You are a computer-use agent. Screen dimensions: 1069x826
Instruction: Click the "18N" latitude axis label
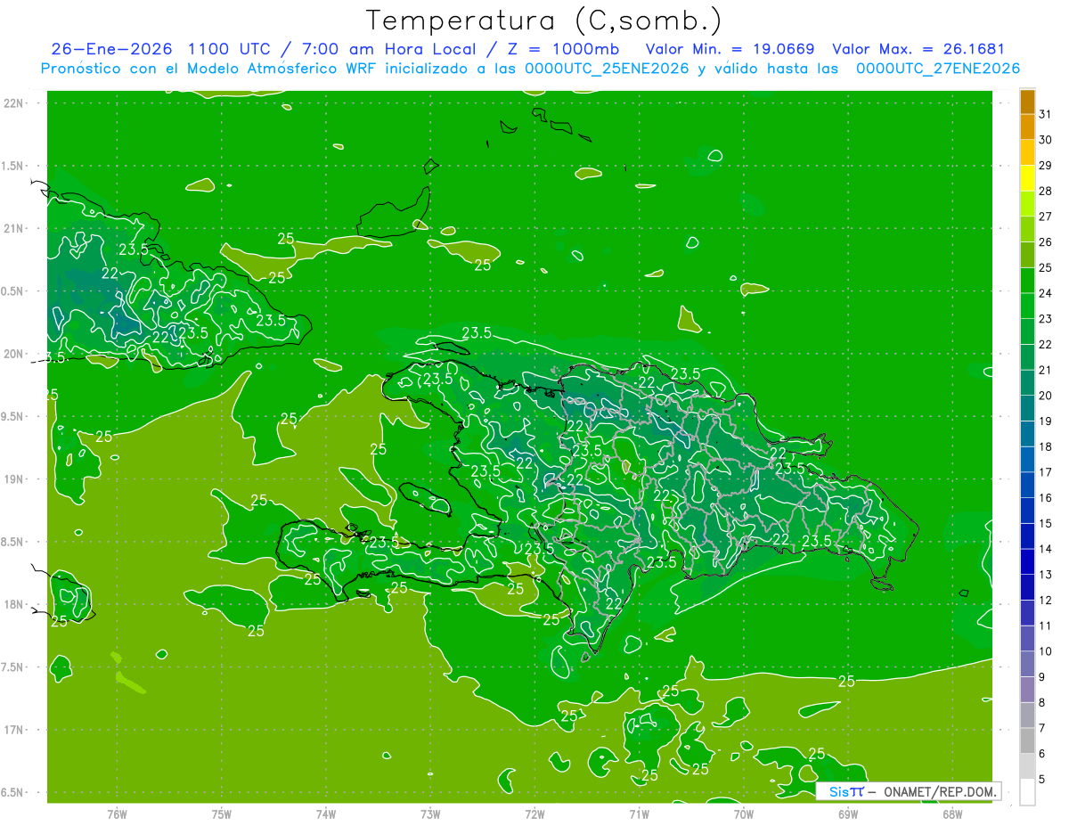[x=12, y=604]
